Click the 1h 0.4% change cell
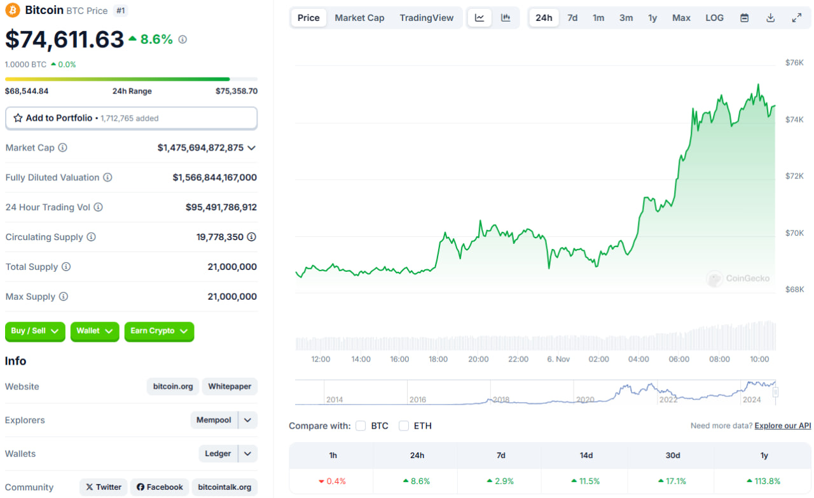 coord(331,481)
